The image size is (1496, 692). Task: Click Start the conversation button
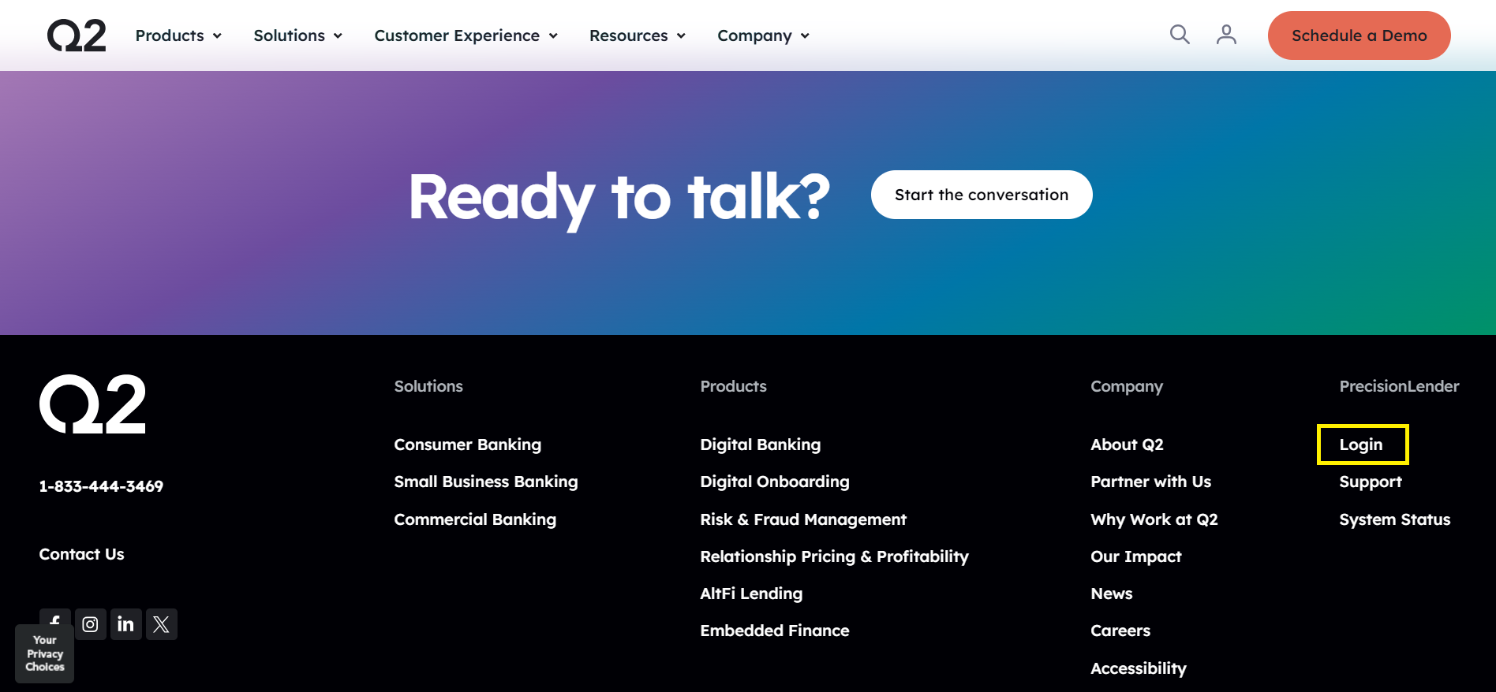tap(981, 195)
